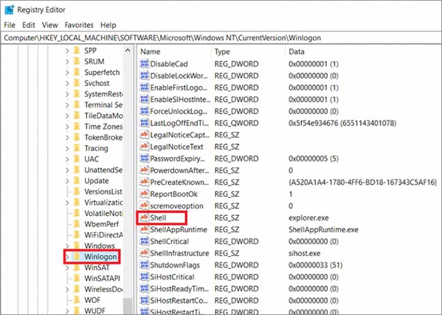Select the UAC folder icon
This screenshot has height=315, width=442.
[76, 159]
